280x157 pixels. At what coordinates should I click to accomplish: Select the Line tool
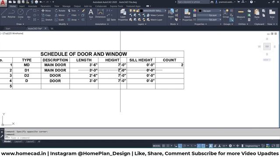point(4,14)
